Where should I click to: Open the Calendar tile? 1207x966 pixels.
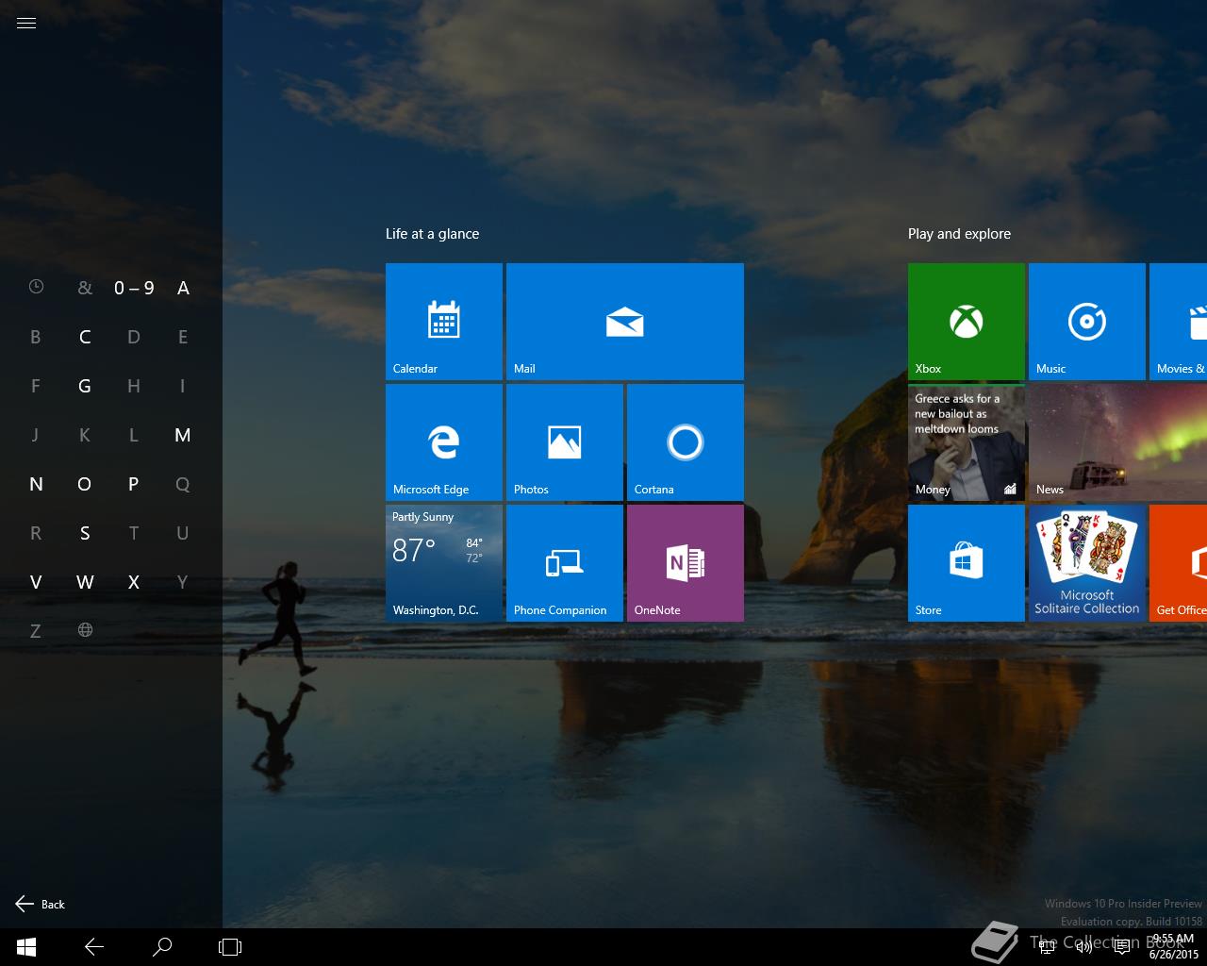click(444, 322)
